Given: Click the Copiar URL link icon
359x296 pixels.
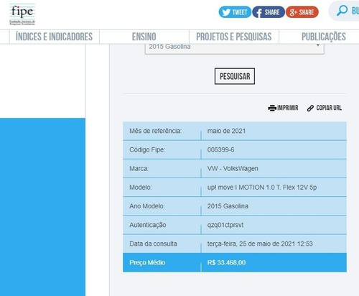Looking at the screenshot, I should [310, 108].
